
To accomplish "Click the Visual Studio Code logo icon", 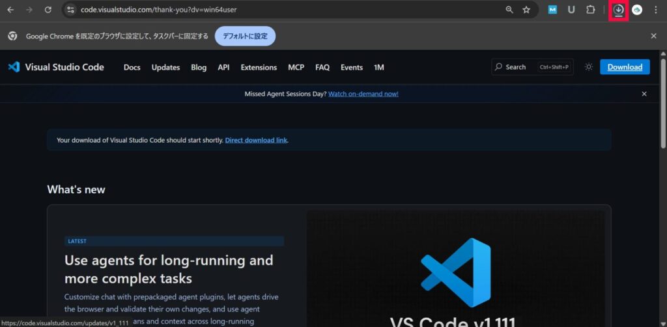I will 14,67.
